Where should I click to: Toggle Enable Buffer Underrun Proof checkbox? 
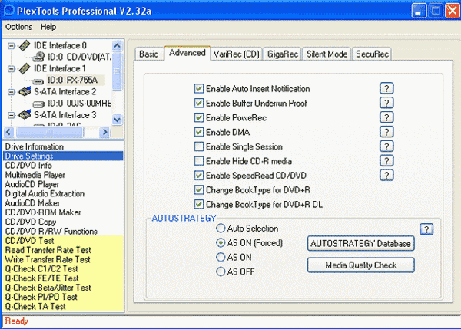point(199,103)
